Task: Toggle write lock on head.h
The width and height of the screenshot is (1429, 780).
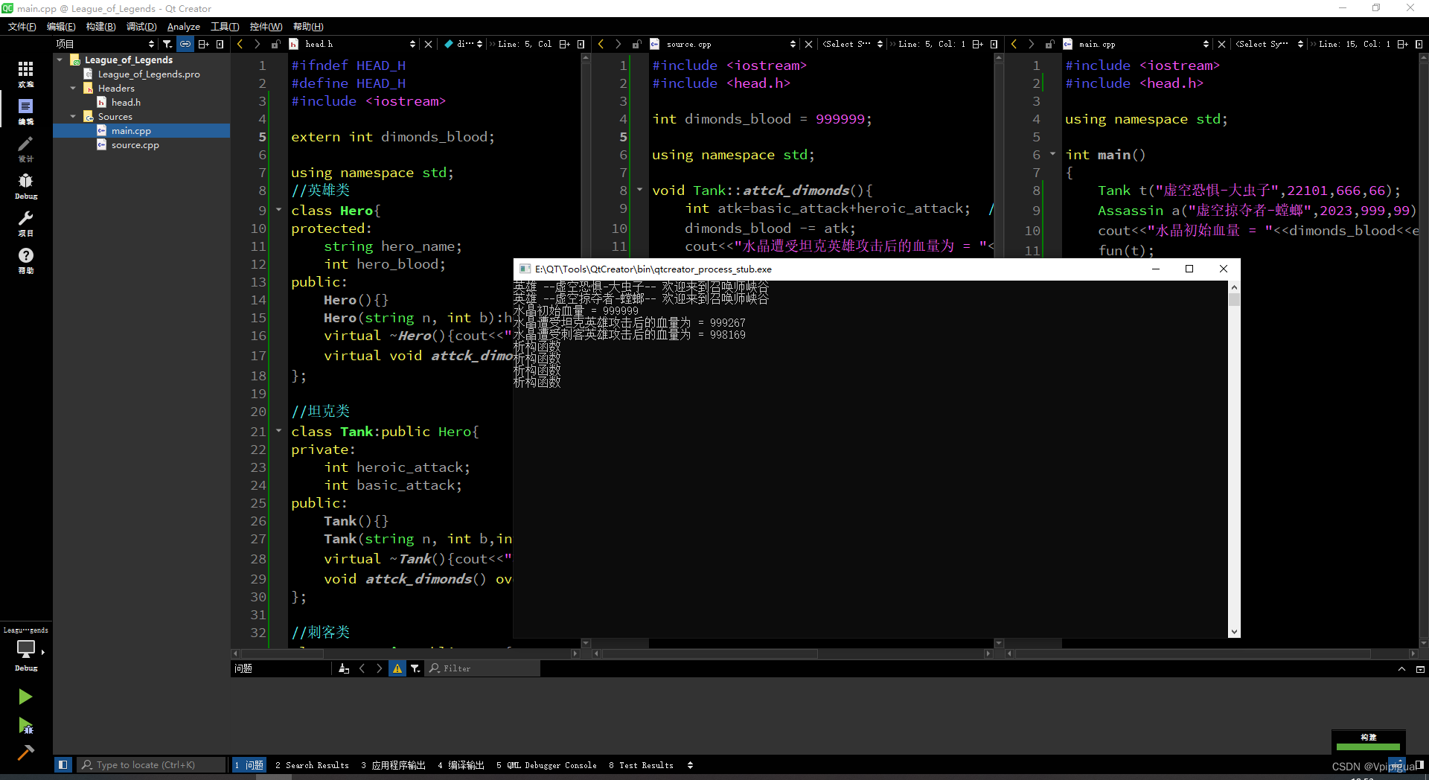Action: click(275, 44)
